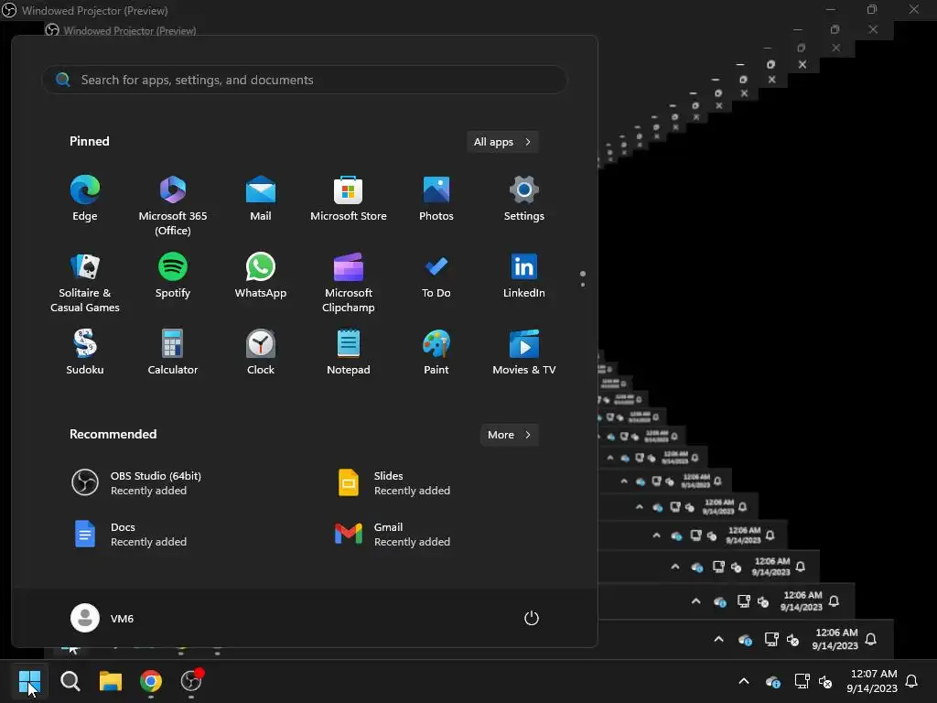Open Settings from pinned apps
The width and height of the screenshot is (937, 703).
[524, 199]
